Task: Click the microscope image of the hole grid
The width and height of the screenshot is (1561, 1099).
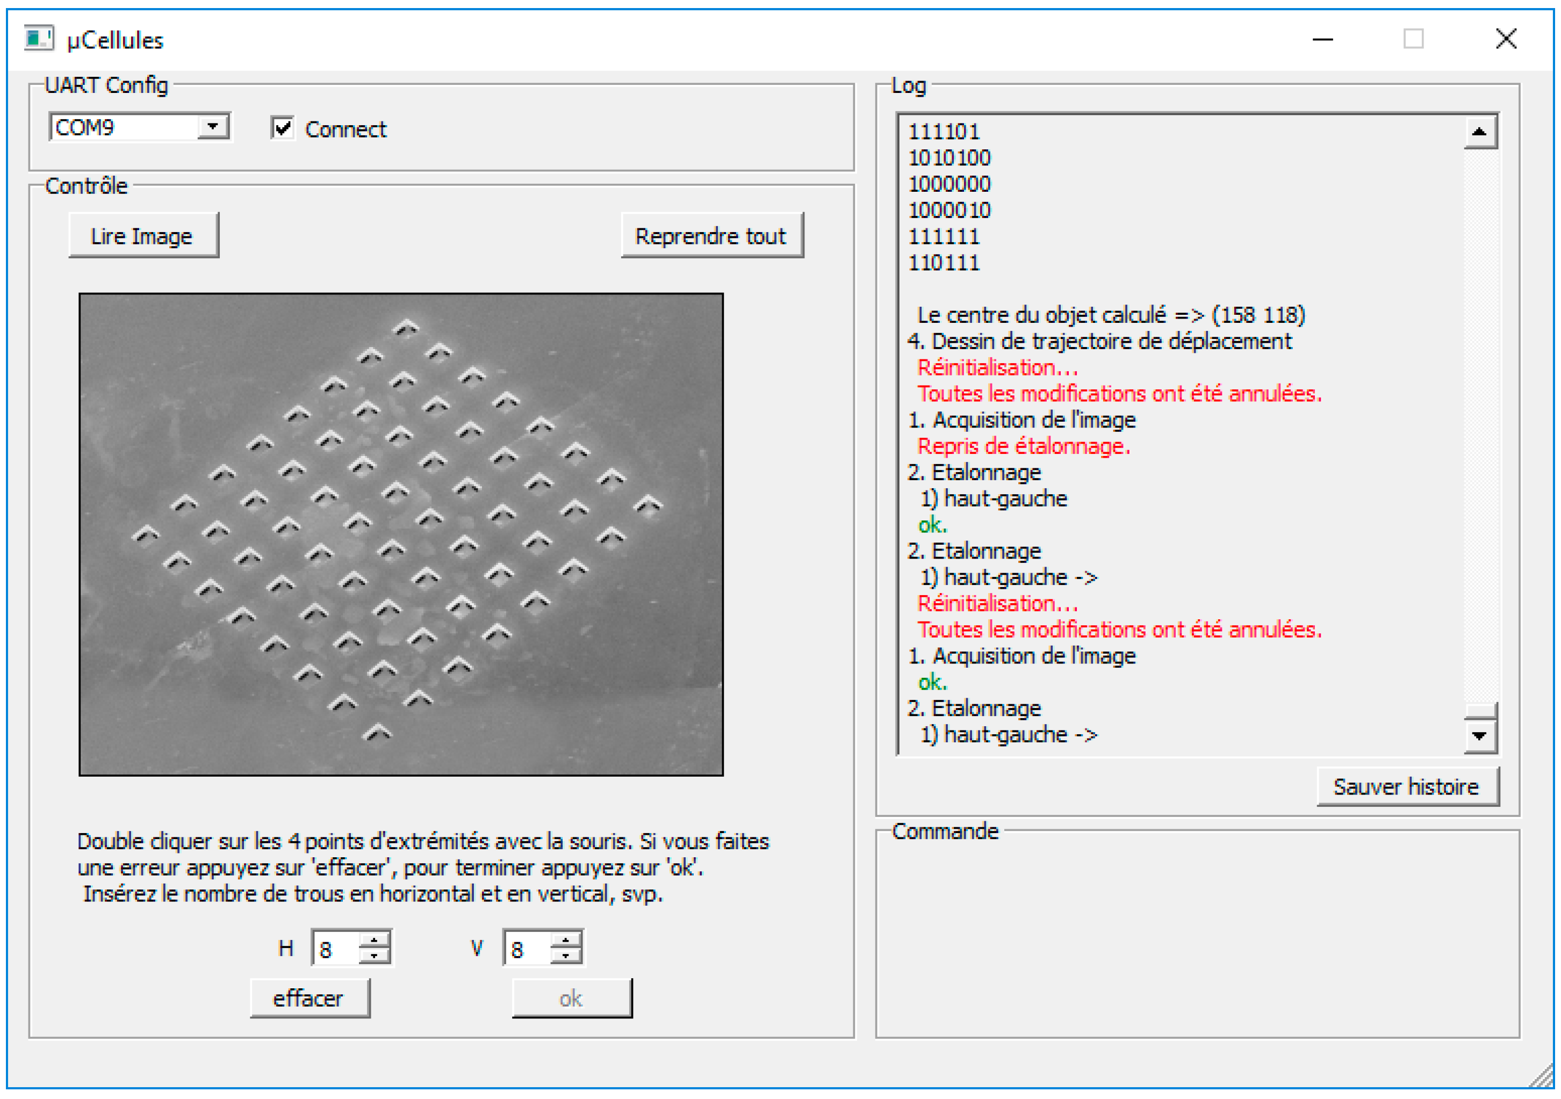Action: (401, 534)
